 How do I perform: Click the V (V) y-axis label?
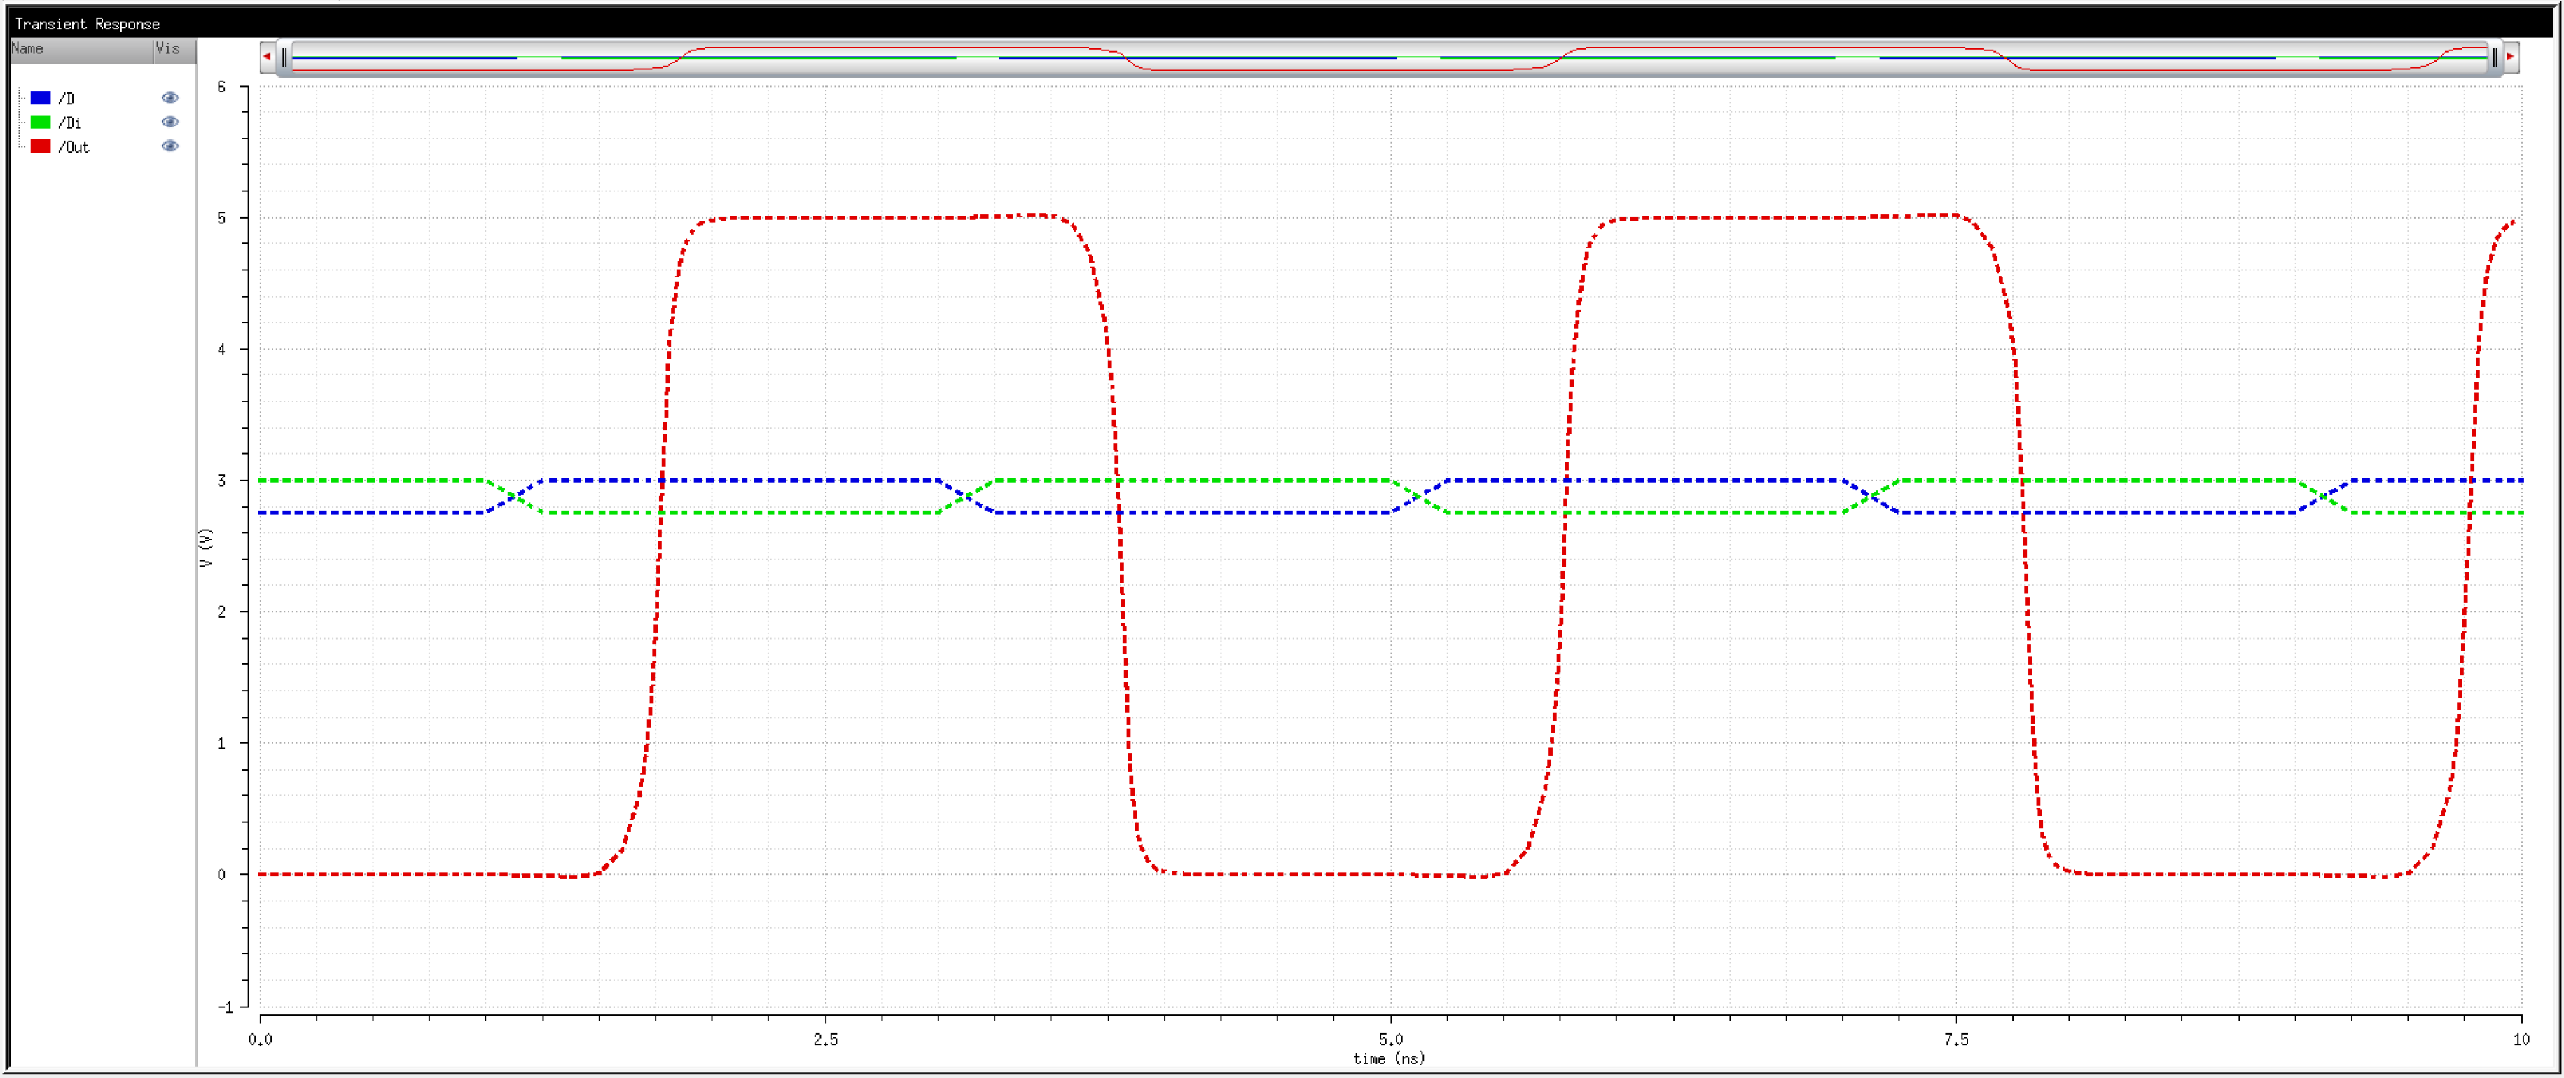coord(206,548)
